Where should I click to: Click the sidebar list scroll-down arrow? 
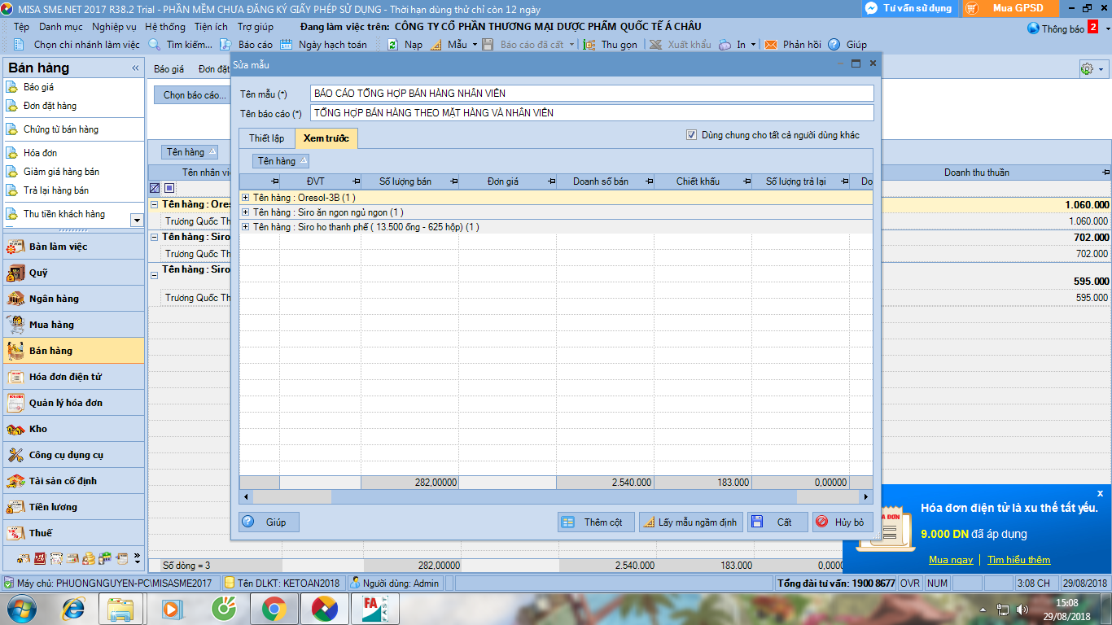pos(137,220)
